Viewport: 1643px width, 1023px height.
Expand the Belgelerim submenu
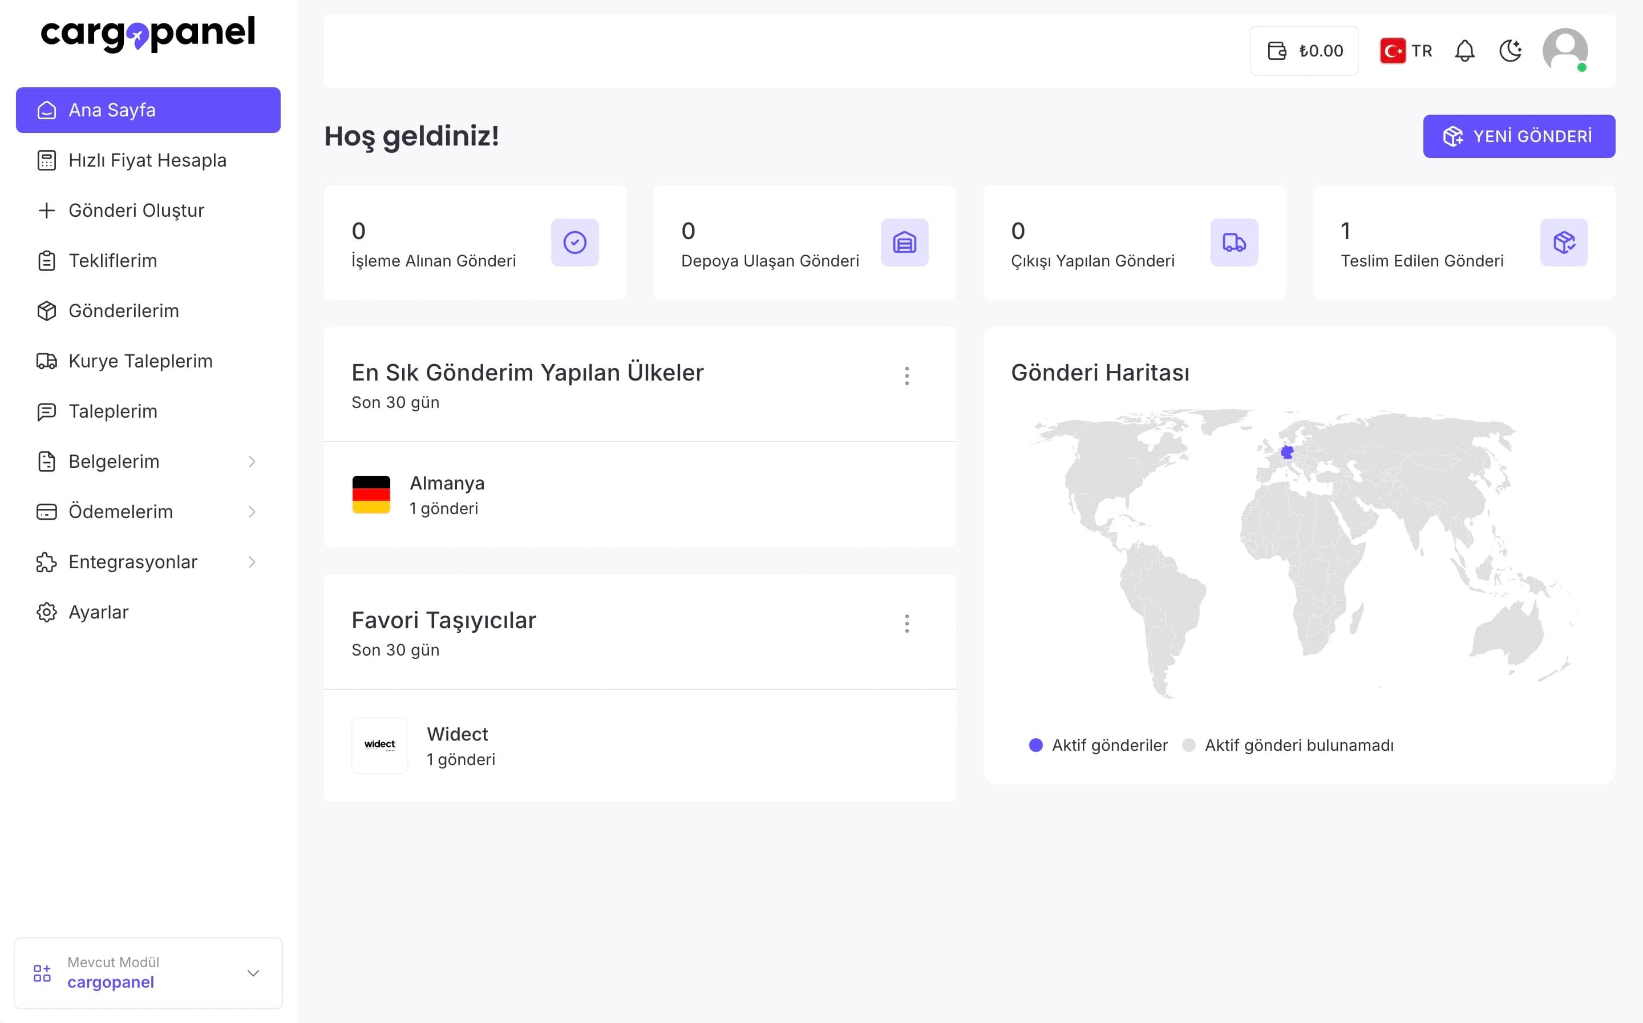click(114, 461)
